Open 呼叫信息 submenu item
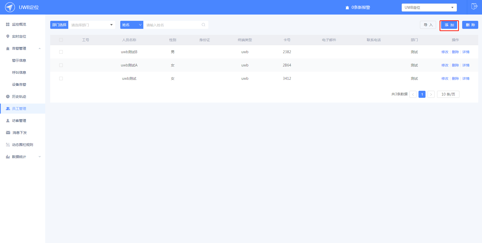 point(23,72)
